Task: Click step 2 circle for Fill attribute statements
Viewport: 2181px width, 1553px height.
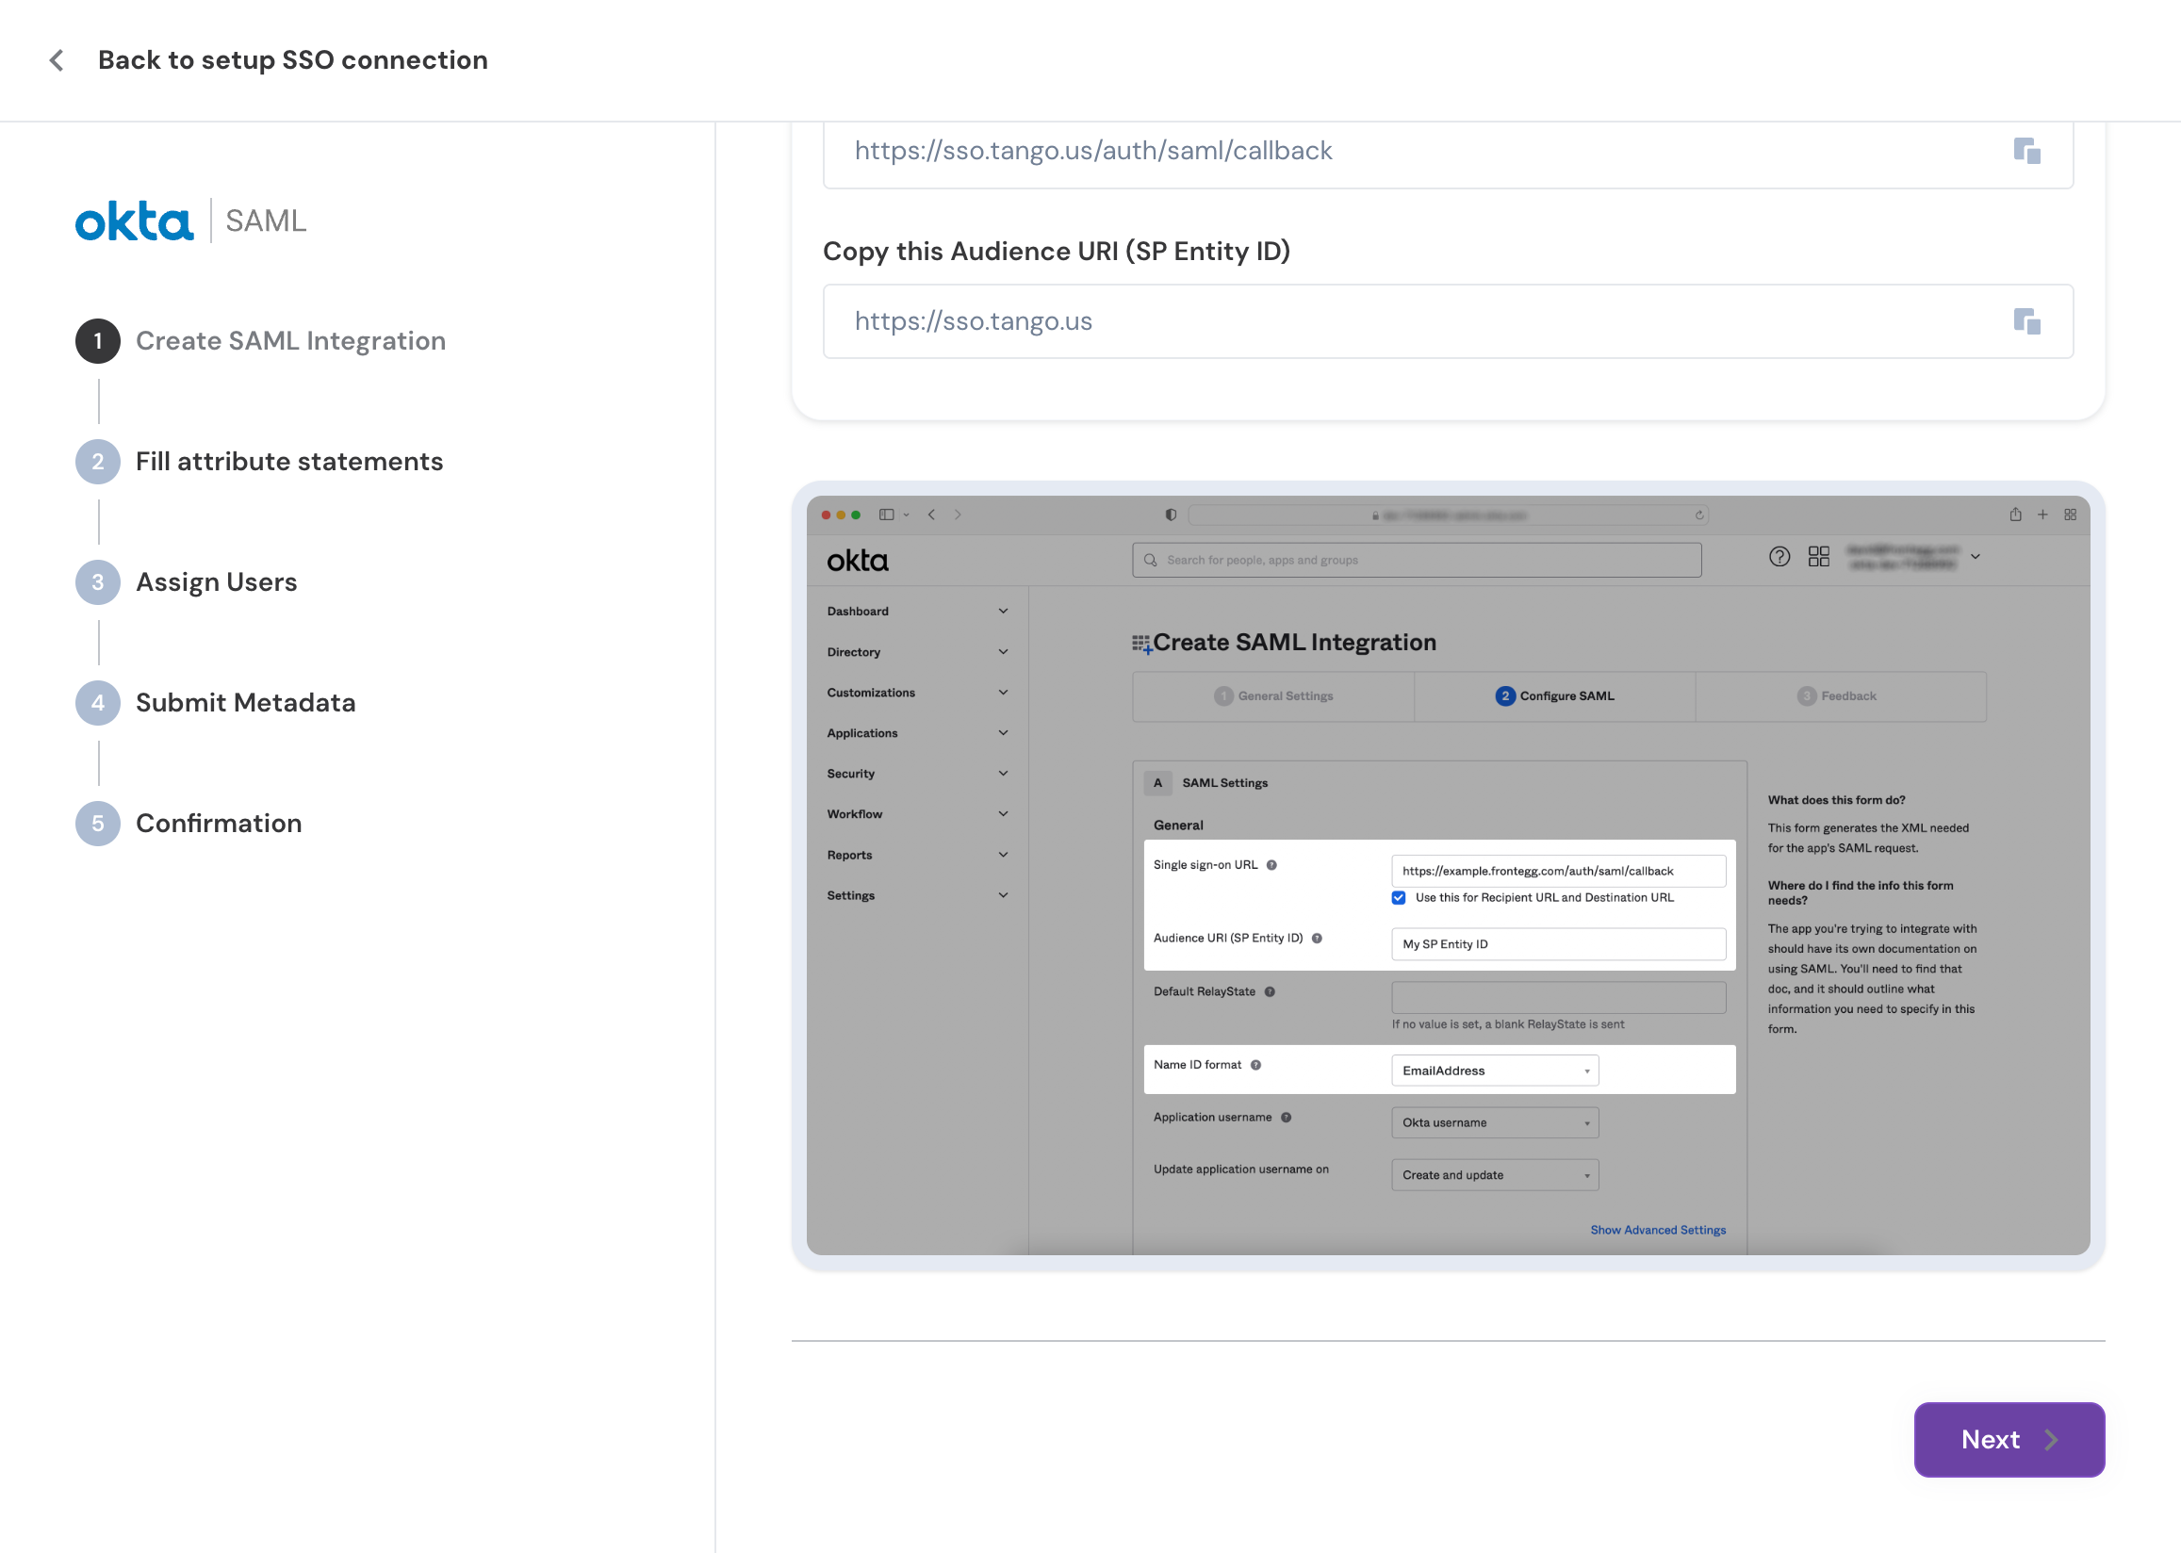Action: click(x=97, y=462)
